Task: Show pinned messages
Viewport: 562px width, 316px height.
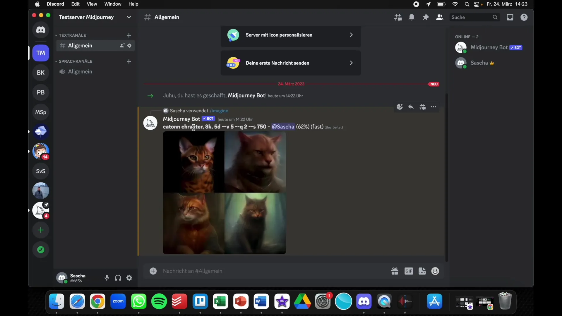Action: [426, 17]
